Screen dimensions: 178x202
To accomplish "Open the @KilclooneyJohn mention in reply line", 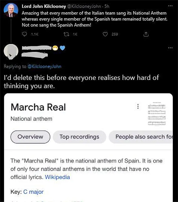I will pyautogui.click(x=44, y=66).
